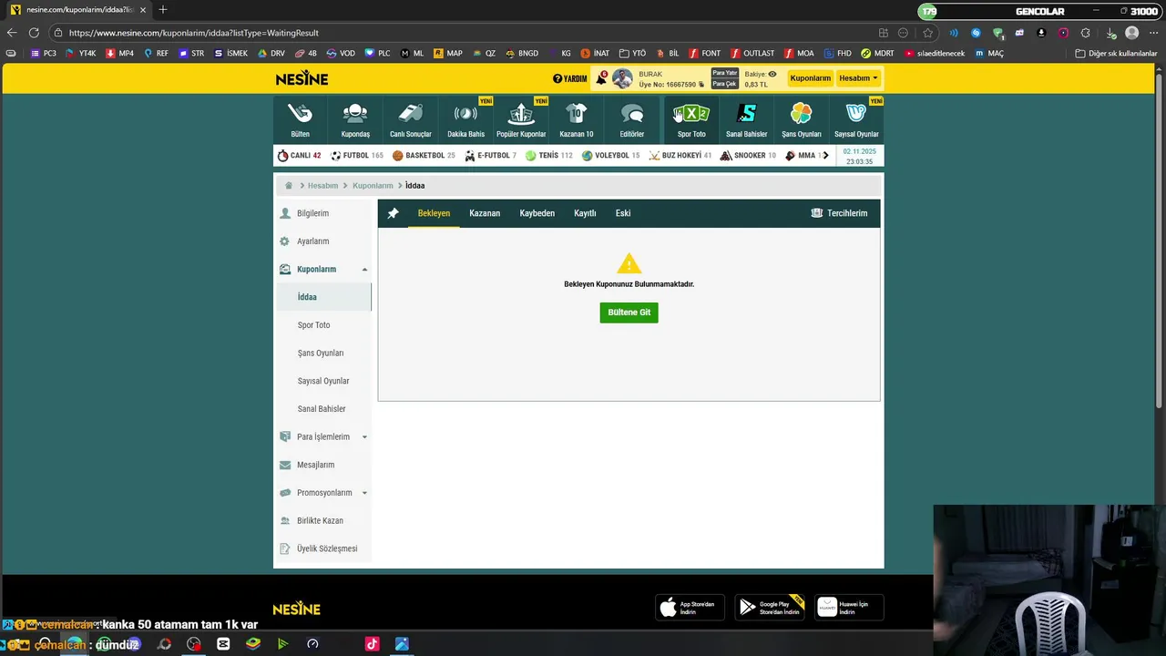Select İddaa in sidebar
Image resolution: width=1166 pixels, height=656 pixels.
pos(323,297)
